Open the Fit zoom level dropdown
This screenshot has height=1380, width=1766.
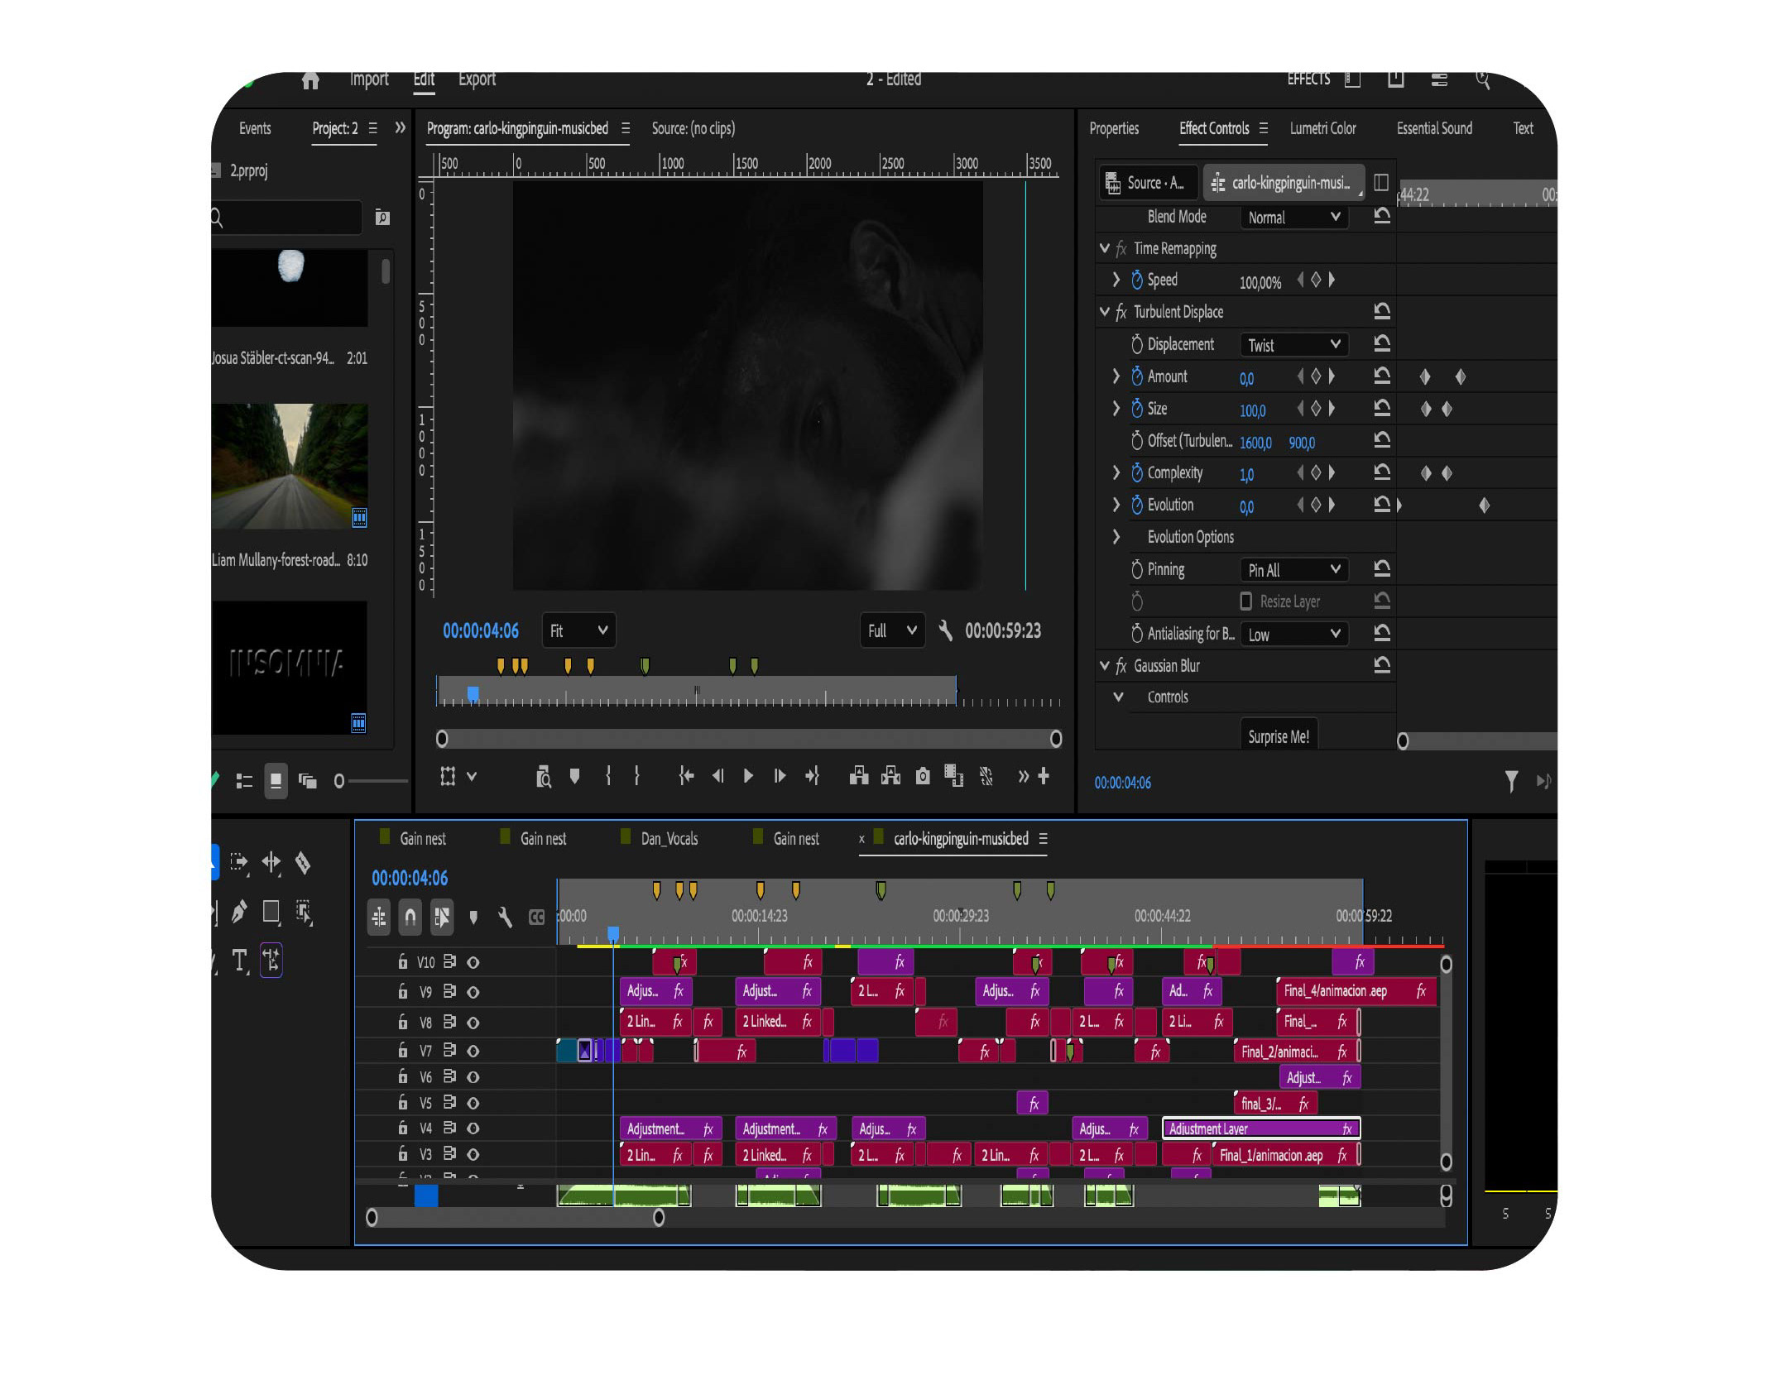tap(579, 630)
